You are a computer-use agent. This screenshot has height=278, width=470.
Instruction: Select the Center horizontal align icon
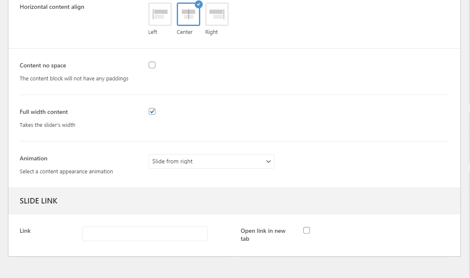189,14
